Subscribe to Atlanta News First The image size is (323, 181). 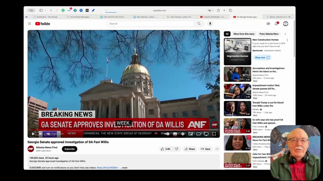coord(69,149)
